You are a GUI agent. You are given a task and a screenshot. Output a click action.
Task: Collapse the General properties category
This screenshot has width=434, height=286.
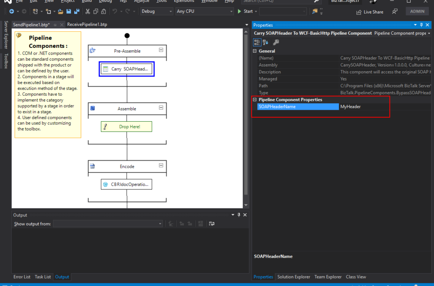[255, 51]
